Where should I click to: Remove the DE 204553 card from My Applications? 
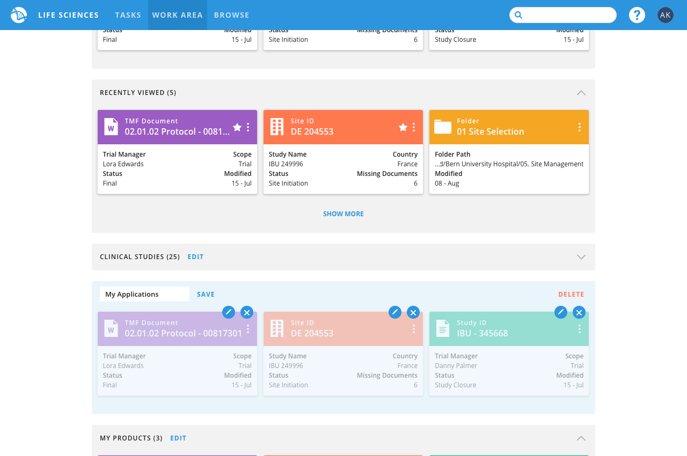(x=413, y=312)
